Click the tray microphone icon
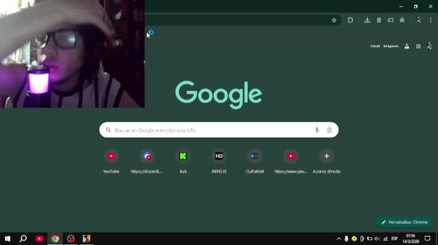This screenshot has height=245, width=438. [x=346, y=239]
